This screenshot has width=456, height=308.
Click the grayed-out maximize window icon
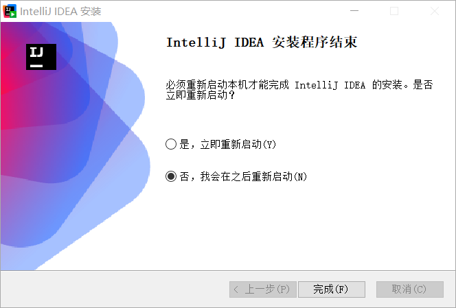point(394,11)
